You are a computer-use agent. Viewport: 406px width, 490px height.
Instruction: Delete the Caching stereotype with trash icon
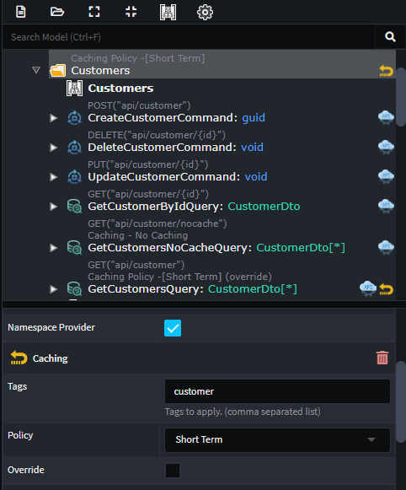coord(382,358)
